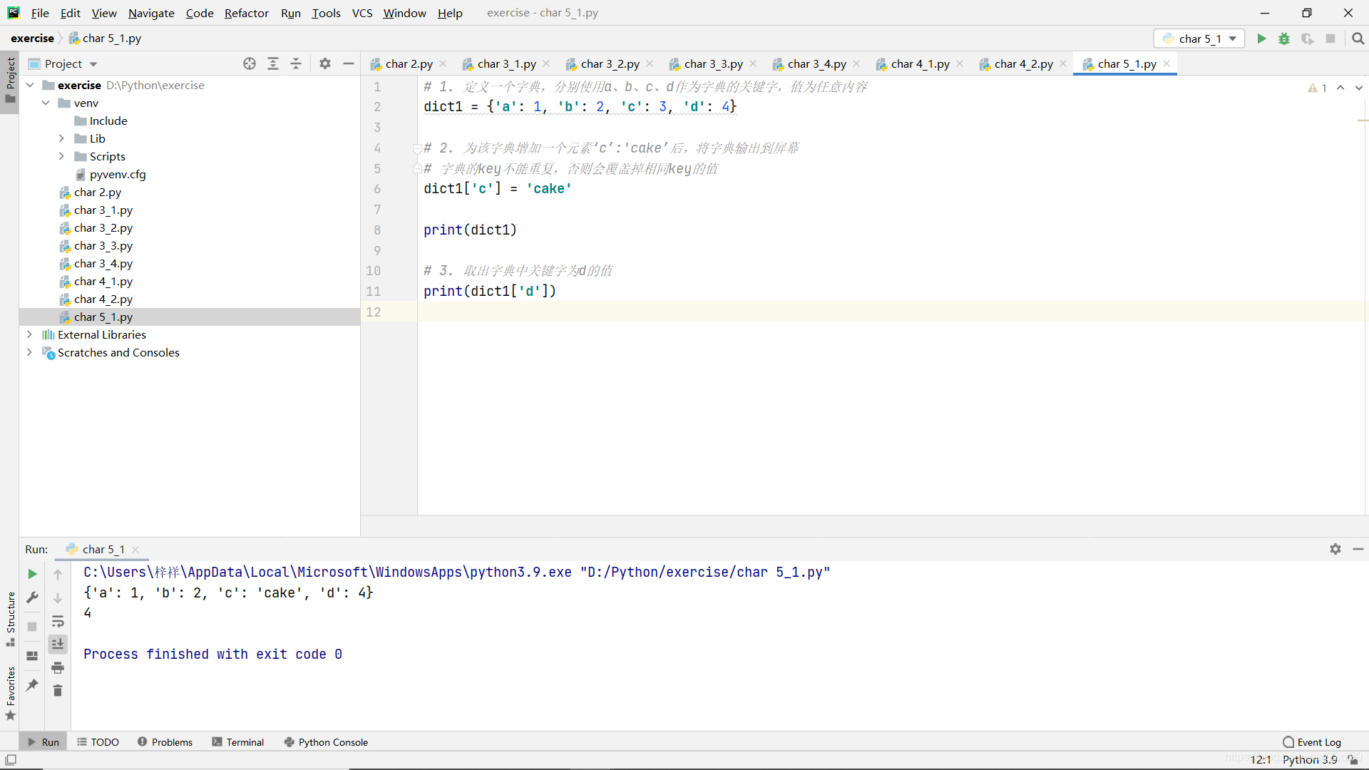Click the Run tool window button
Image resolution: width=1369 pixels, height=770 pixels.
tap(43, 742)
